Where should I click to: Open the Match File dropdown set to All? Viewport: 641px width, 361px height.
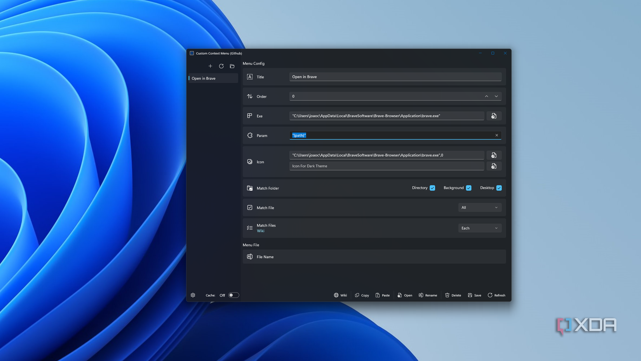[480, 207]
